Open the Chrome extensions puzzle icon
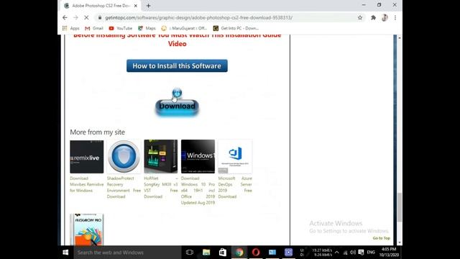 coord(373,17)
